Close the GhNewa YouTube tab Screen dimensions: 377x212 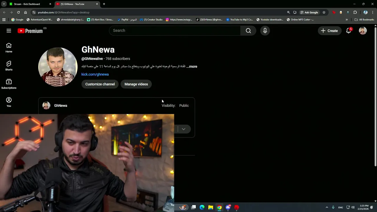(97, 4)
